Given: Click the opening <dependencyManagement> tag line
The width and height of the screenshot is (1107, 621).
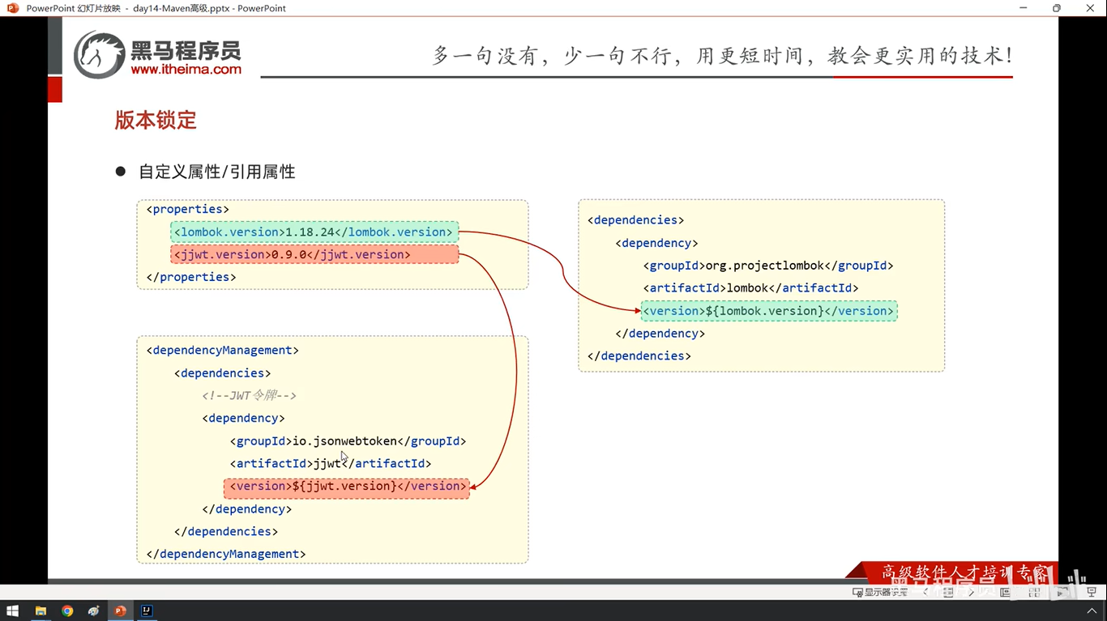Looking at the screenshot, I should point(223,350).
